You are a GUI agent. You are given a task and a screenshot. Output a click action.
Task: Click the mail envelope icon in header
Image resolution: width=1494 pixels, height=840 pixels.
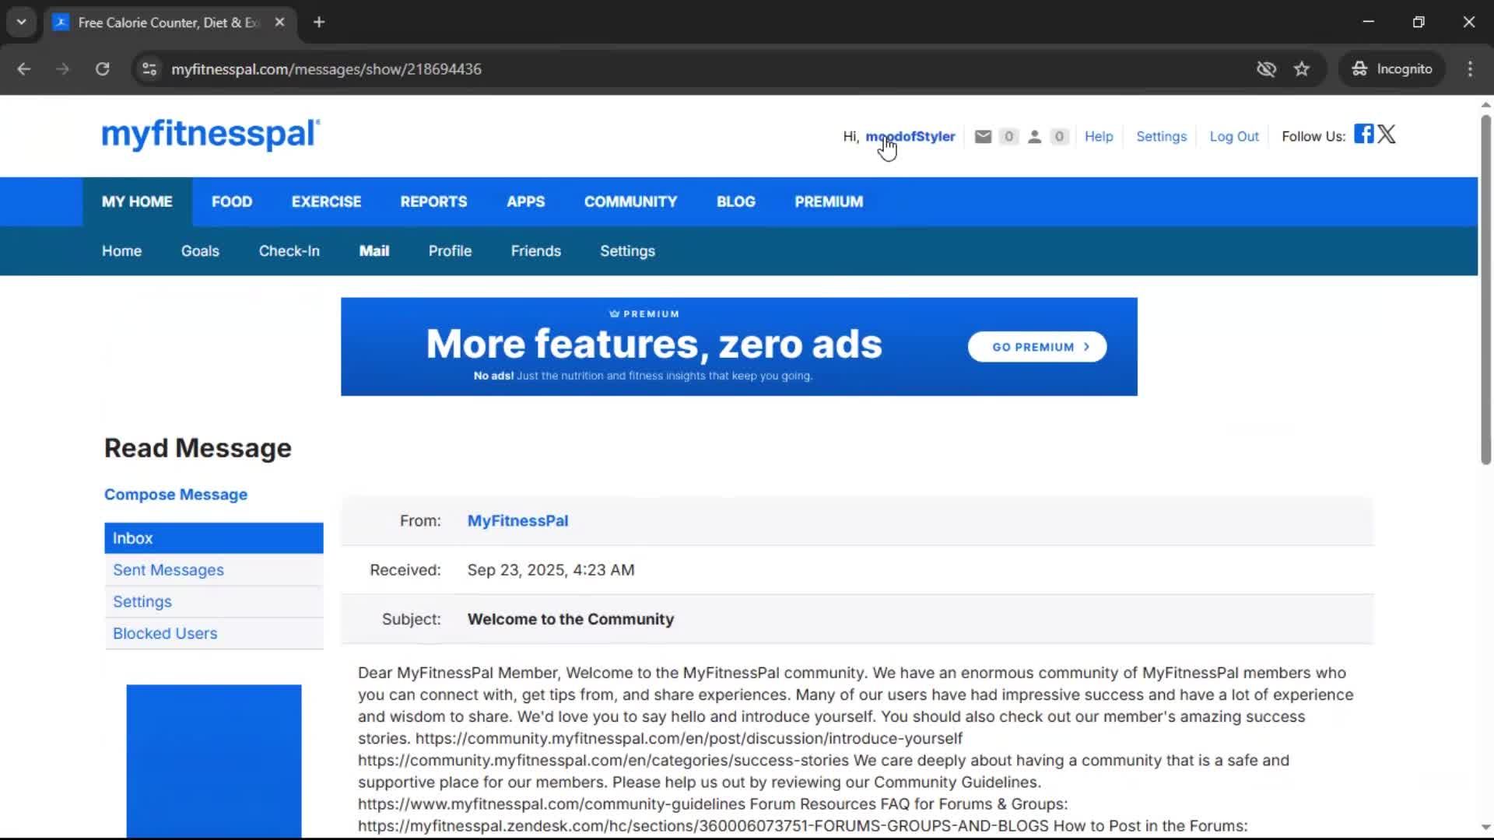983,137
